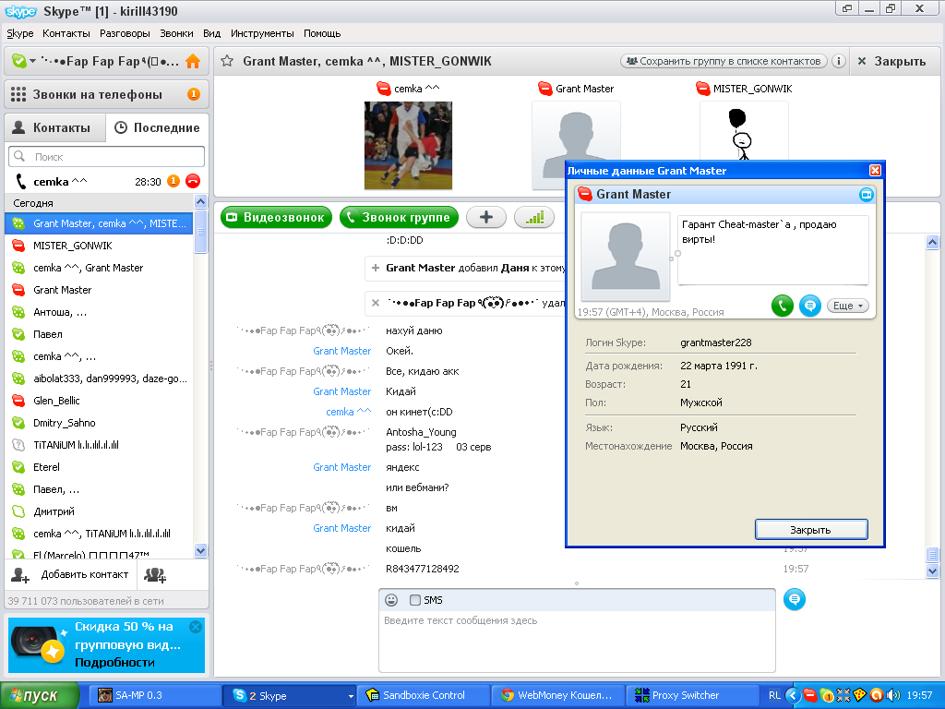Open Sandboxie Control from the taskbar
The width and height of the screenshot is (945, 709).
[423, 696]
